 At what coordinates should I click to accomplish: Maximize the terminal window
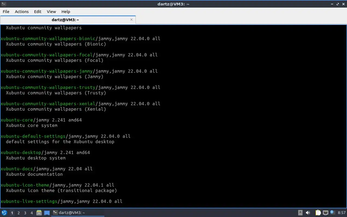coord(338,4)
